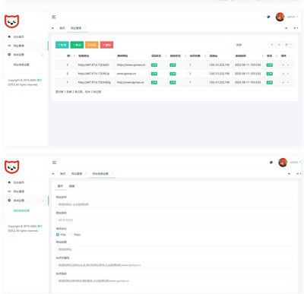304x294 pixels.
Task: Sort by the QQ status column arrows
Action: (166, 55)
